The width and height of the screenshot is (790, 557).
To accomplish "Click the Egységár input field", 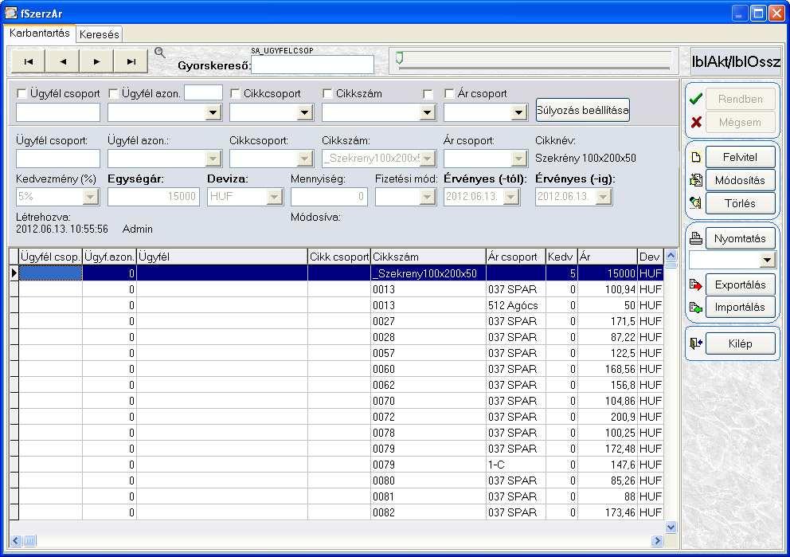I will click(154, 197).
